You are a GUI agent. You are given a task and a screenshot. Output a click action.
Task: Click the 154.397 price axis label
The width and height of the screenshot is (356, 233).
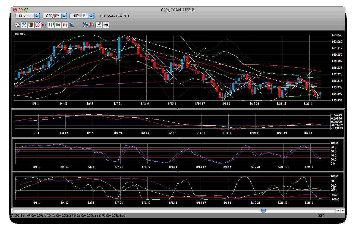pyautogui.click(x=337, y=94)
